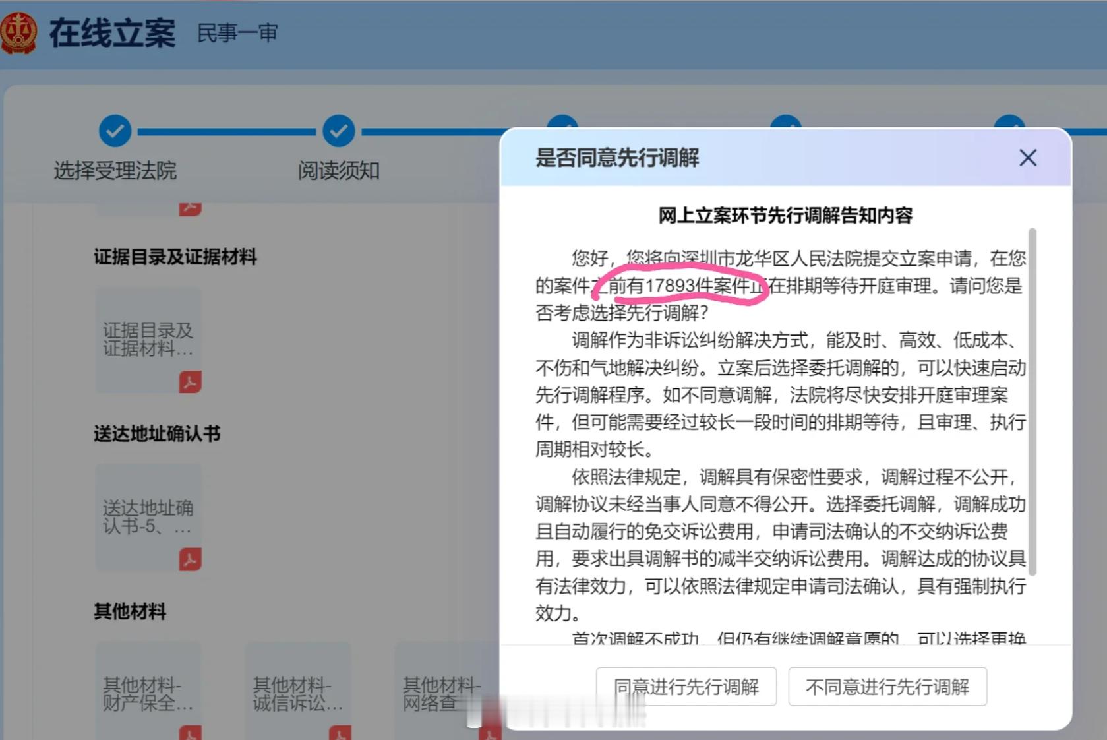Open the PDF icon on 证据目录及证据材料 card
This screenshot has height=740, width=1107.
(190, 382)
